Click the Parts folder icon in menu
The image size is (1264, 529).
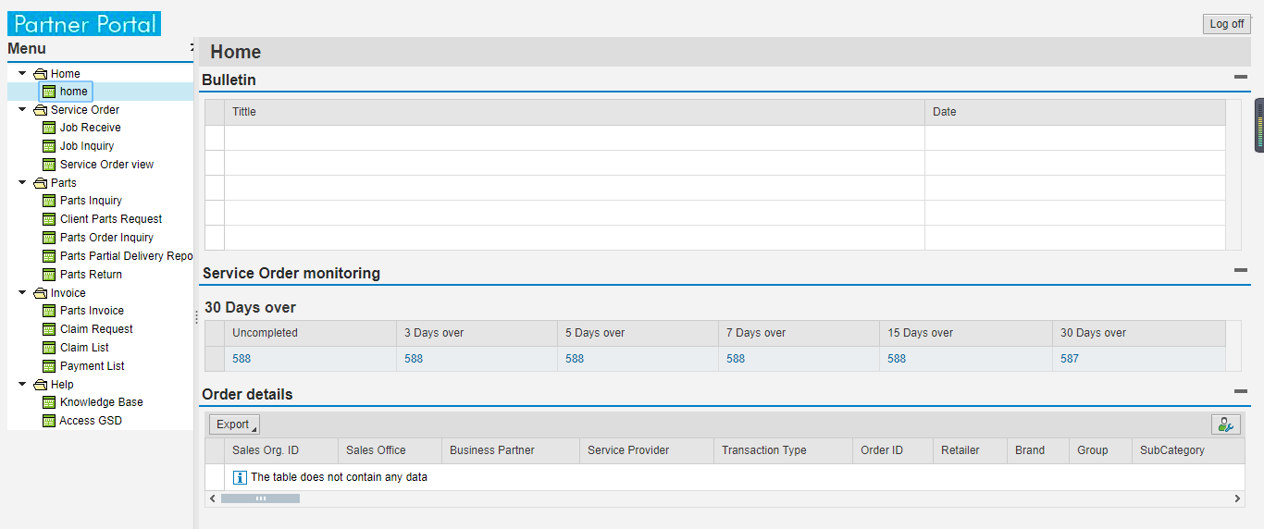point(40,183)
